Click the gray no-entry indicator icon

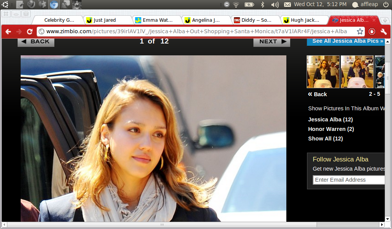227,4
